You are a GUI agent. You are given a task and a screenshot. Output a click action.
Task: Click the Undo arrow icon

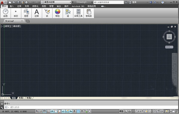(x=31, y=2)
